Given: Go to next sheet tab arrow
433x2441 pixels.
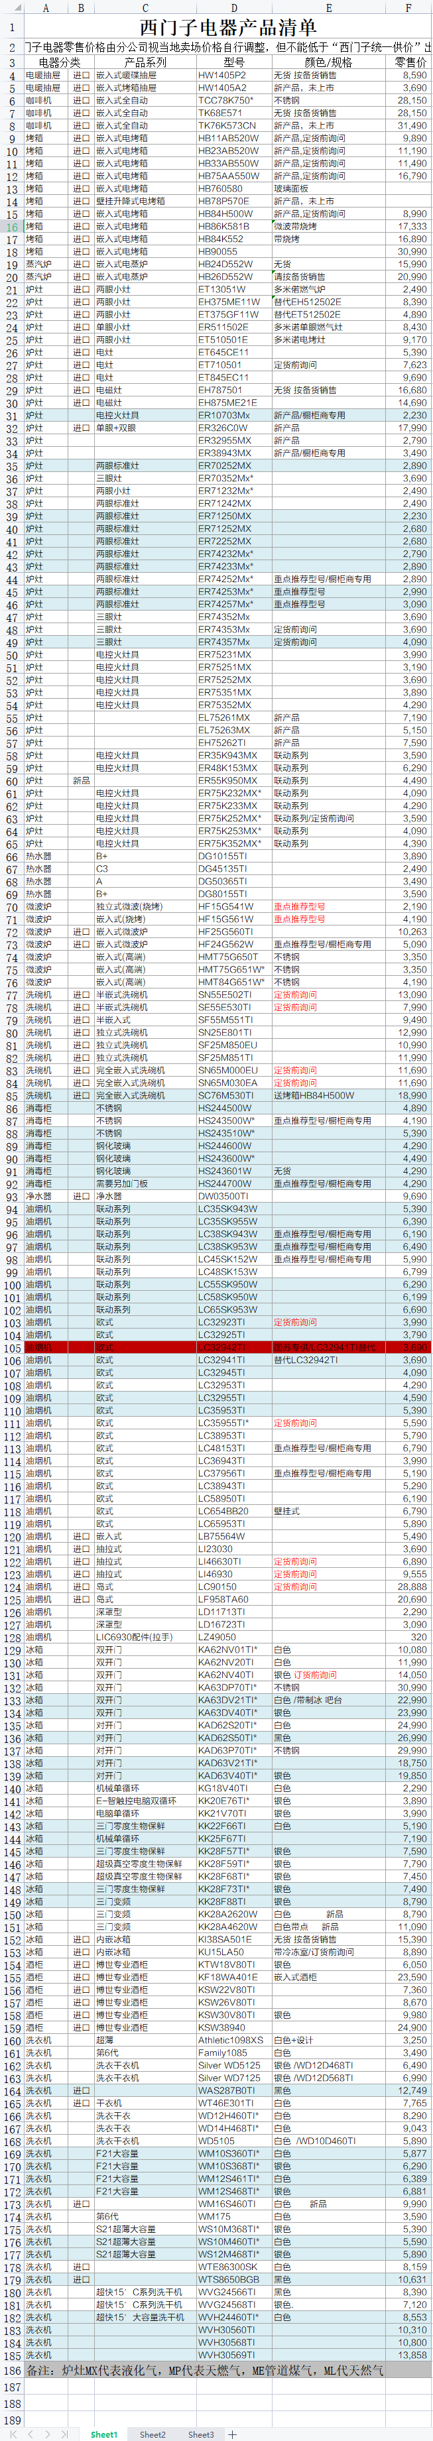Looking at the screenshot, I should [x=46, y=2434].
